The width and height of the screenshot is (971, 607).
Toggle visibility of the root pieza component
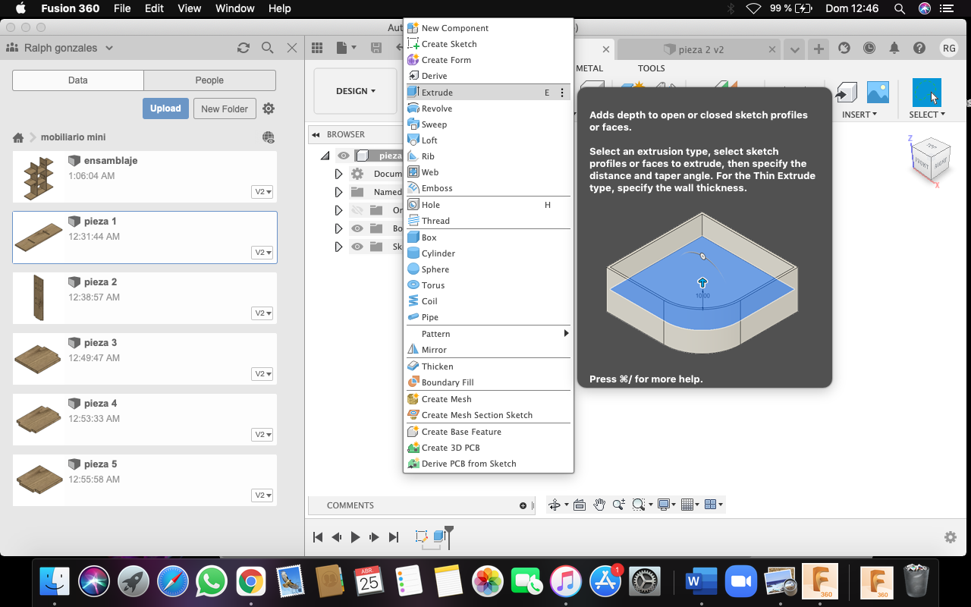[x=344, y=156]
